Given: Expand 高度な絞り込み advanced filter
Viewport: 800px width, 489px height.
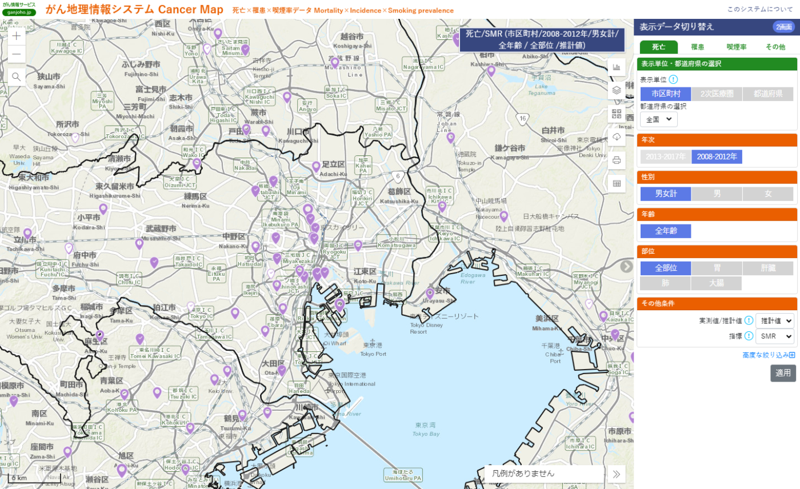Looking at the screenshot, I should coord(769,355).
